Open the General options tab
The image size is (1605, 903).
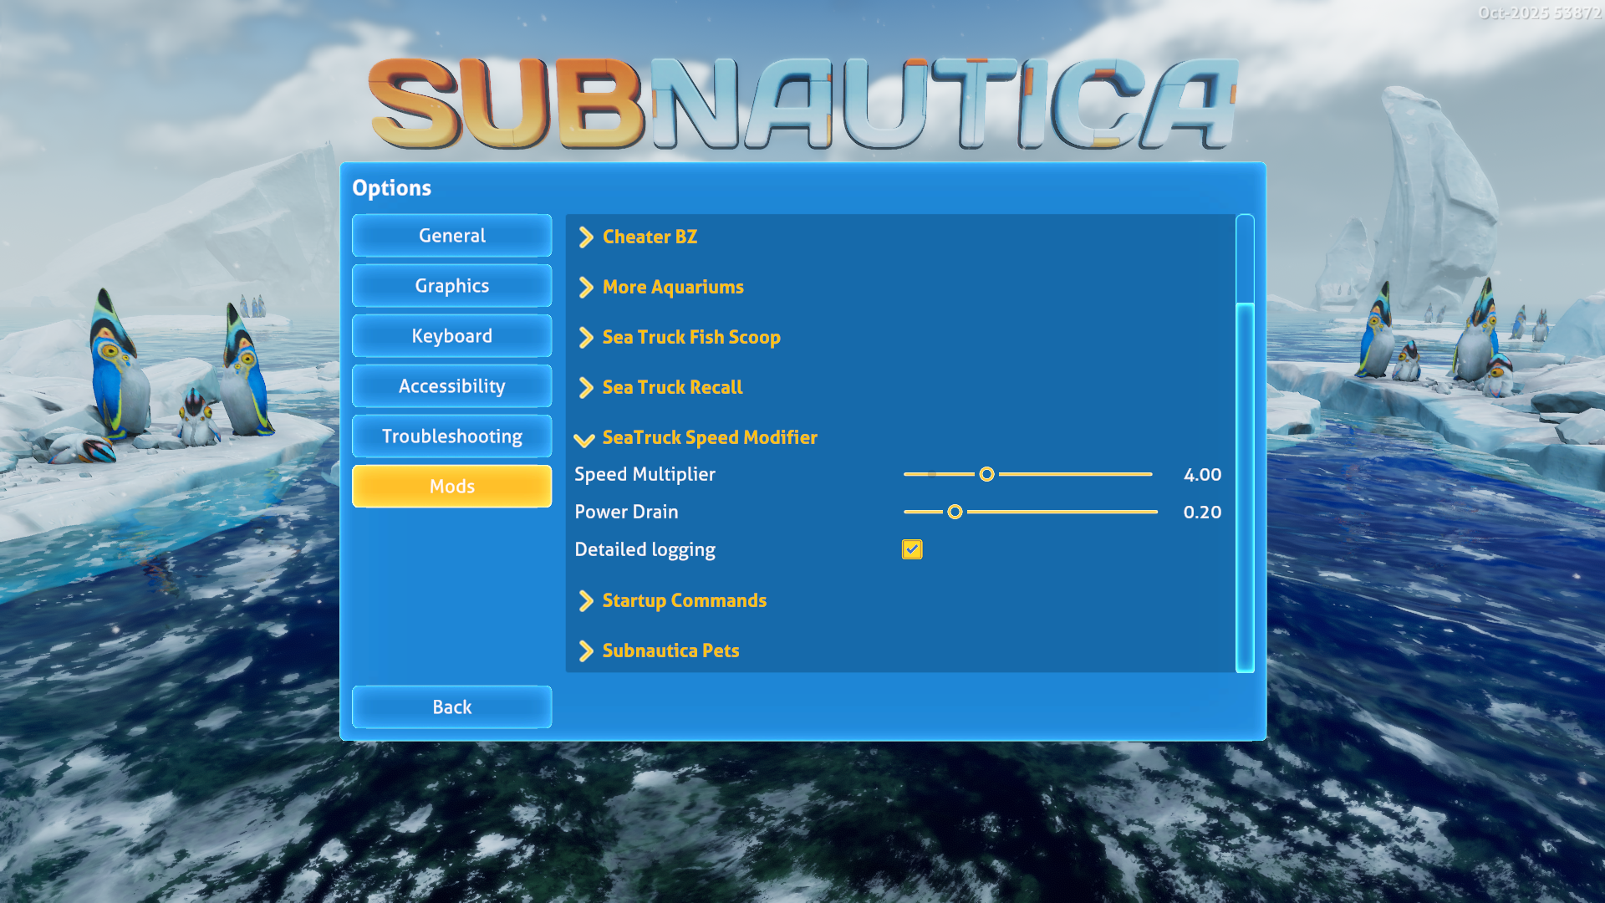click(x=451, y=236)
